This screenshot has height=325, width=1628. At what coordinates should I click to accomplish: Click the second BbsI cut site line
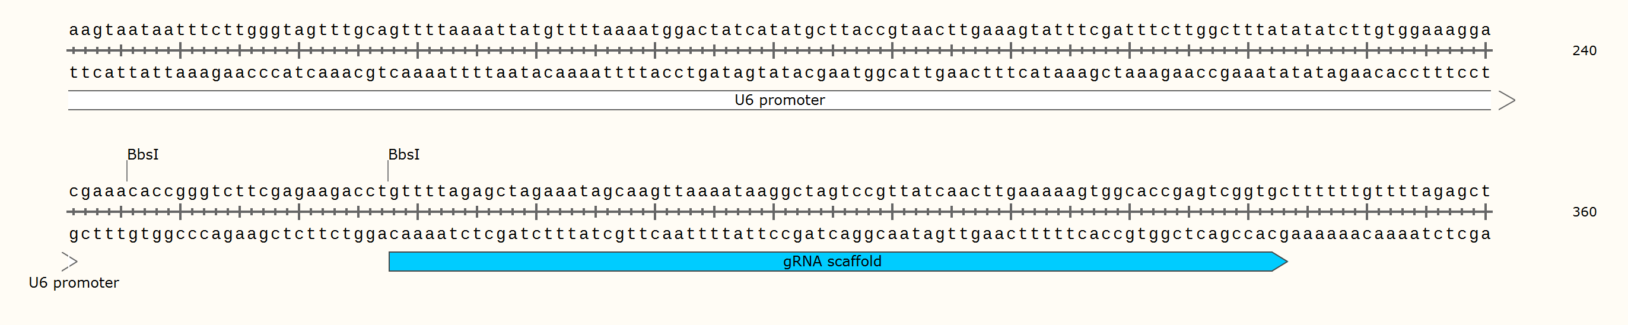point(388,171)
